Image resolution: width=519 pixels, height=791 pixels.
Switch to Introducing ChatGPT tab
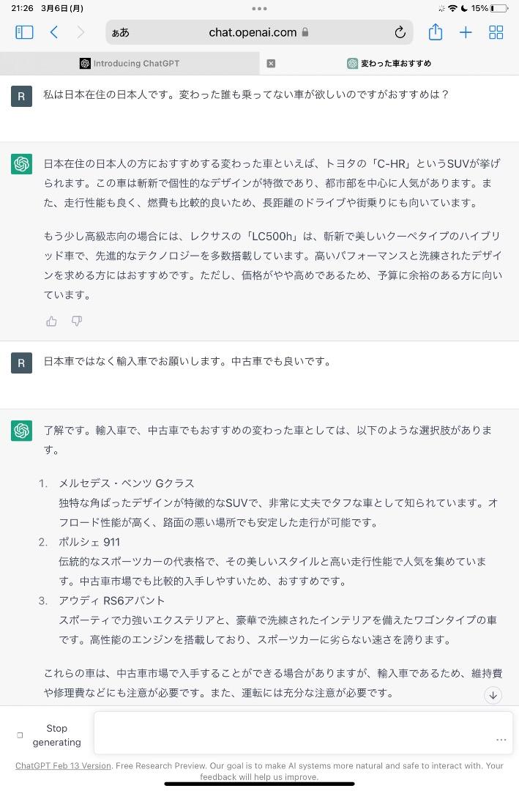[130, 64]
